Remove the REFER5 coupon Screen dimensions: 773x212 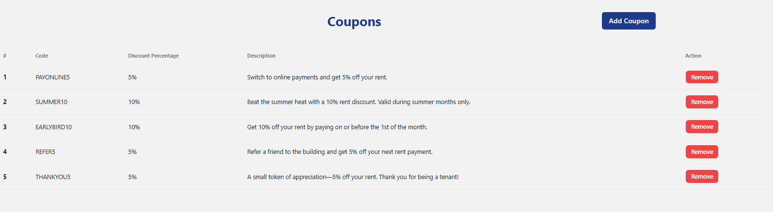click(701, 152)
